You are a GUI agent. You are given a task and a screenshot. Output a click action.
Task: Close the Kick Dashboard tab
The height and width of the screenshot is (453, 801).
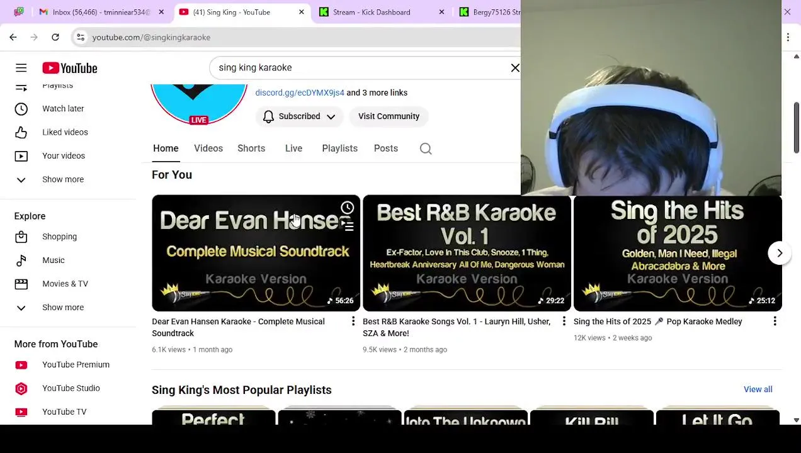tap(441, 12)
